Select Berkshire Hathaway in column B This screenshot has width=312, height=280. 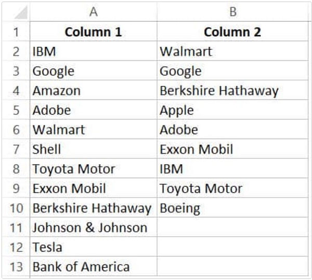[232, 90]
